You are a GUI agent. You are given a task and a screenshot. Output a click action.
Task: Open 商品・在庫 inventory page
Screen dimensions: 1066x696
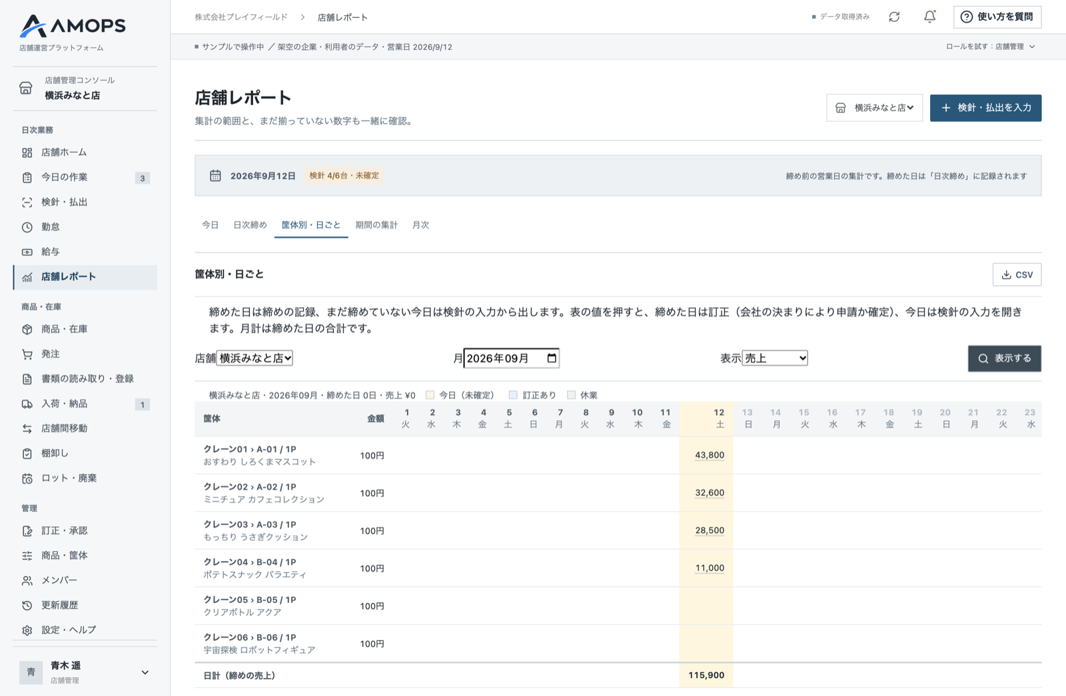pos(85,329)
